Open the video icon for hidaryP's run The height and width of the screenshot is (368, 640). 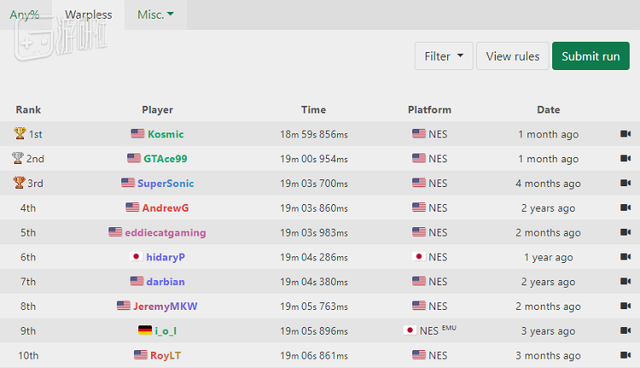tap(625, 257)
